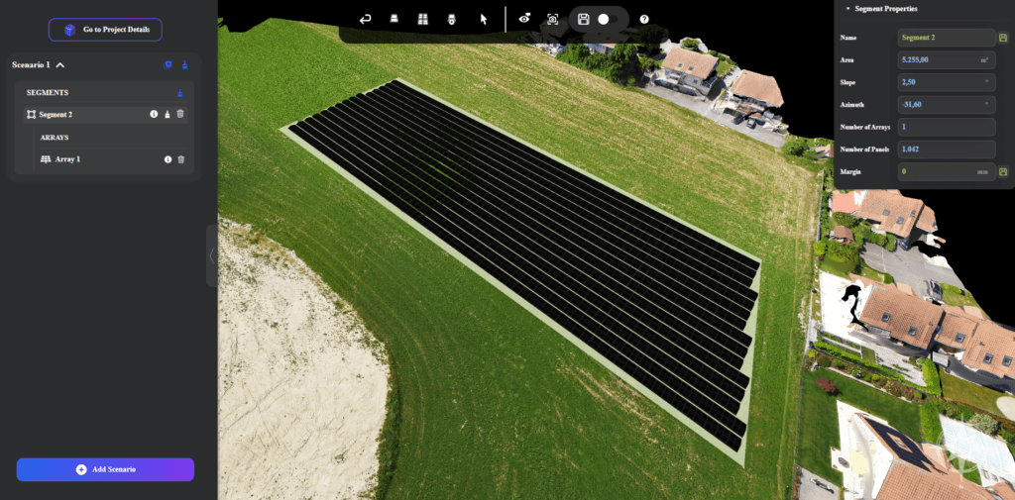Open help with the question mark icon
1015x500 pixels.
[x=644, y=20]
